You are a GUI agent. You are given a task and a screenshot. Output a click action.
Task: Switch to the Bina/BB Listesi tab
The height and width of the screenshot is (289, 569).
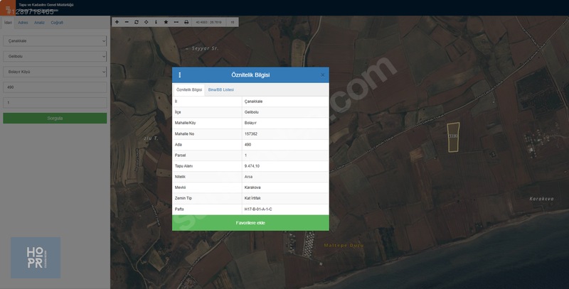(221, 89)
